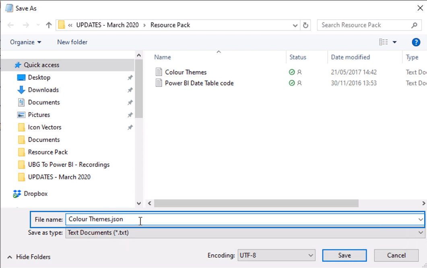Click the search magnifier icon

[415, 25]
